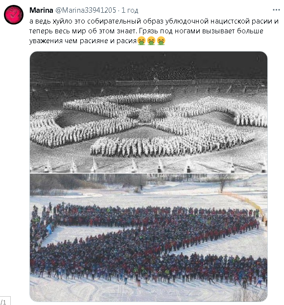Click the white divider between the two photos

coord(148,173)
